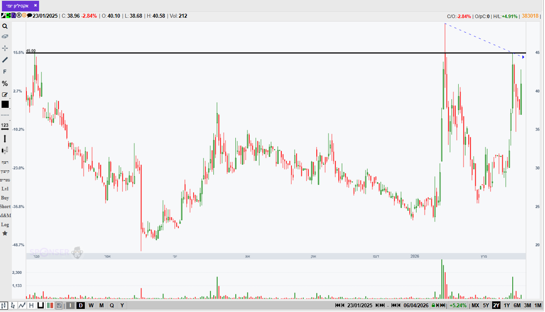Select the H chart type

pos(31,305)
